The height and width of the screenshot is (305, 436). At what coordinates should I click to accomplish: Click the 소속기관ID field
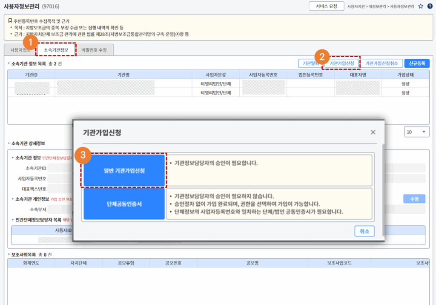pyautogui.click(x=60, y=168)
